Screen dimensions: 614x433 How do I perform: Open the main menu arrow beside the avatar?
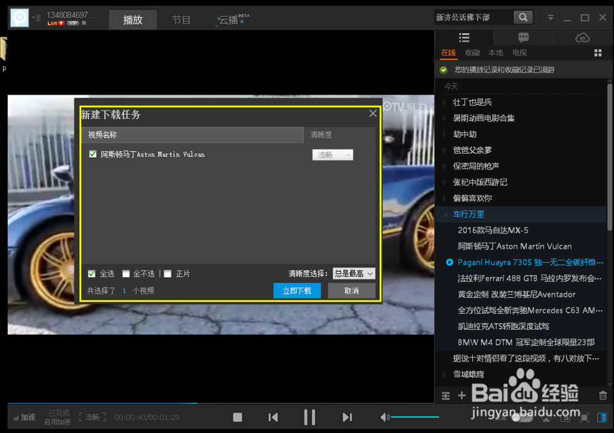pyautogui.click(x=36, y=18)
